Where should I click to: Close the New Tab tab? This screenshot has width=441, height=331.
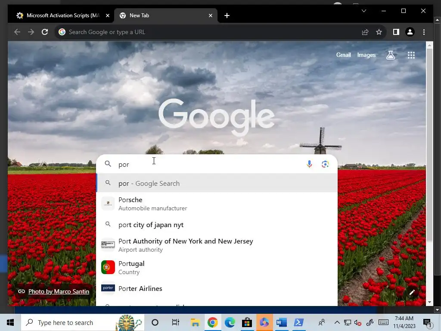(x=210, y=16)
